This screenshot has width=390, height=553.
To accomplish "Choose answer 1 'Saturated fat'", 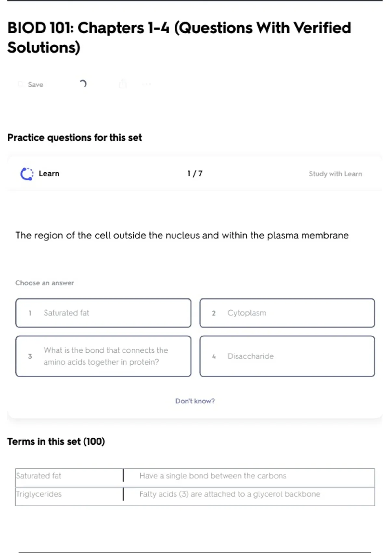I will coord(103,313).
